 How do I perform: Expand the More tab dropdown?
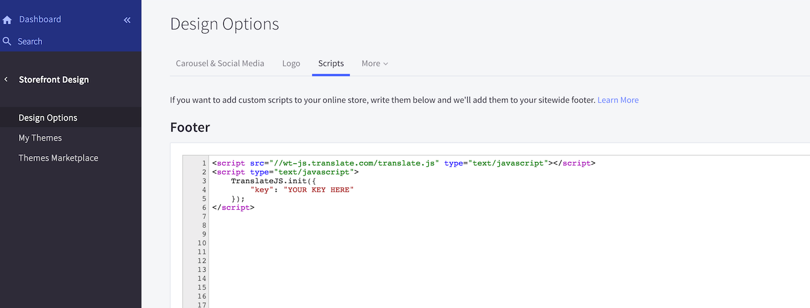tap(371, 63)
